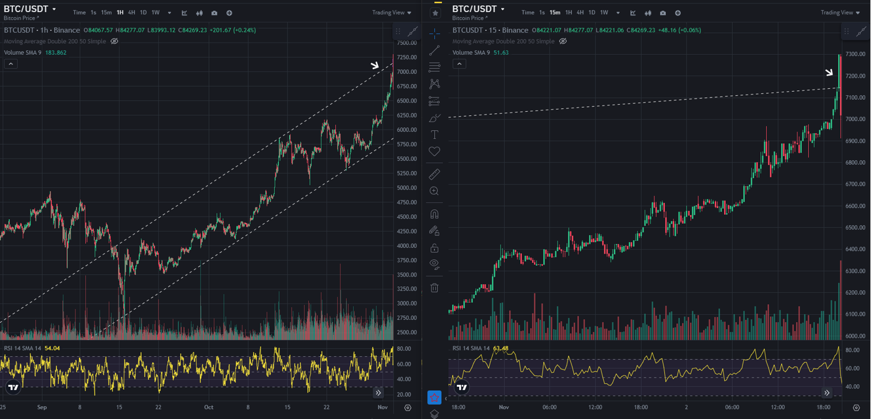Click Volume SMA 9 label in left chart
The image size is (871, 419).
click(22, 52)
